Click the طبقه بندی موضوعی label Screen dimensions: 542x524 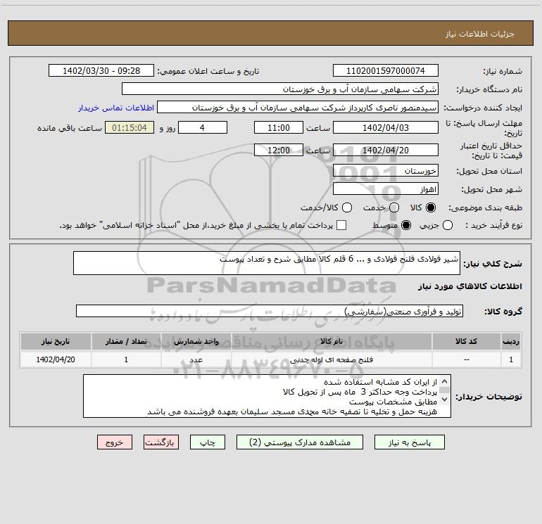(485, 208)
